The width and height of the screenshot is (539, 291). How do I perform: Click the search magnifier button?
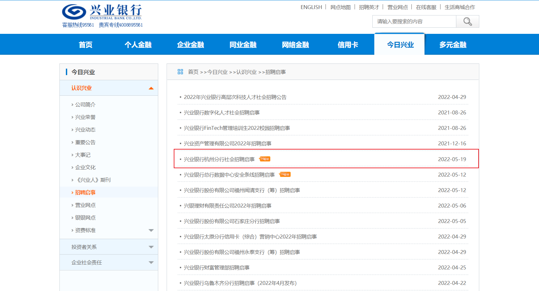(x=467, y=22)
